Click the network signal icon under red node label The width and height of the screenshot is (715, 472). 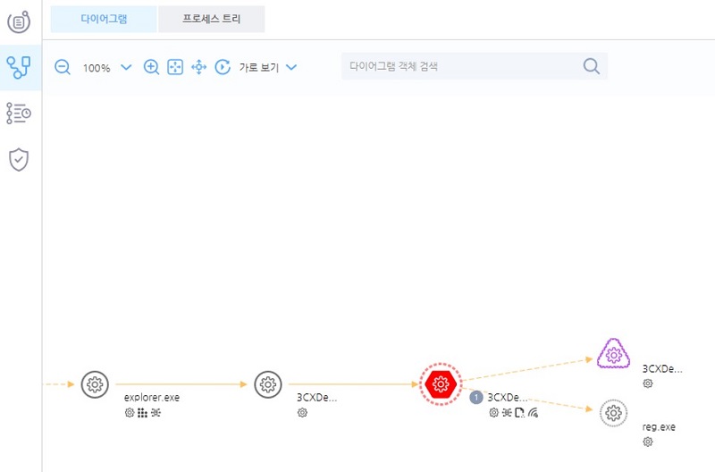tap(533, 413)
